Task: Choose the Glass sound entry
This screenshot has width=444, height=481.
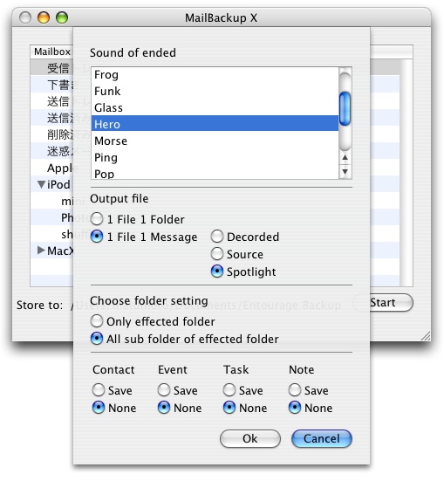Action: (x=215, y=107)
